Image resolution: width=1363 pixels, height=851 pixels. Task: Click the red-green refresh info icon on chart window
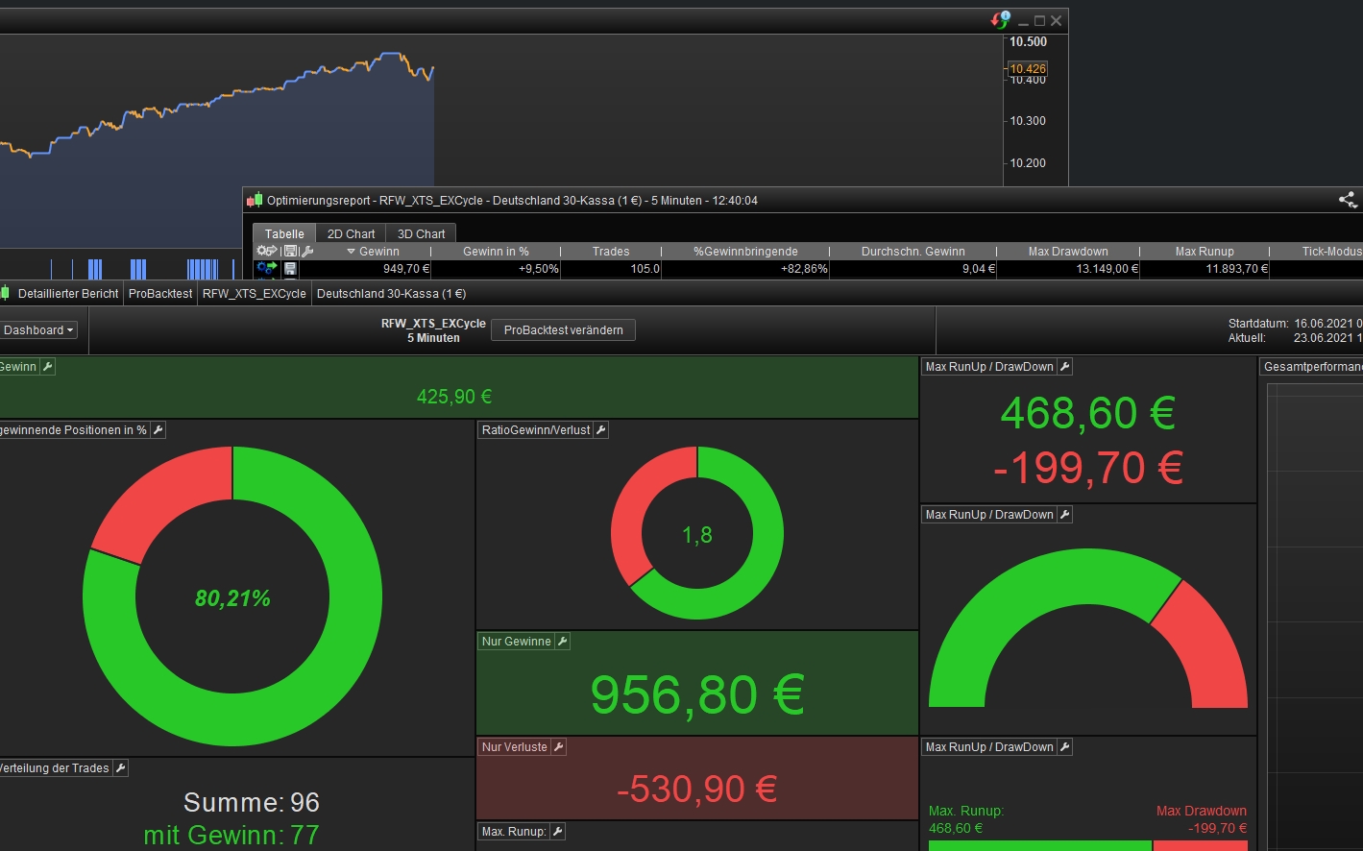click(x=1001, y=19)
